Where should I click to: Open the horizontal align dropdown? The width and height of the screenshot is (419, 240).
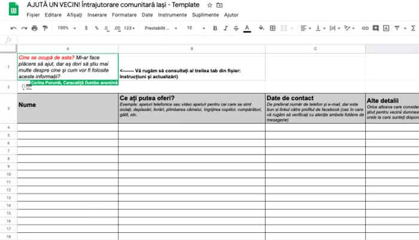click(306, 28)
